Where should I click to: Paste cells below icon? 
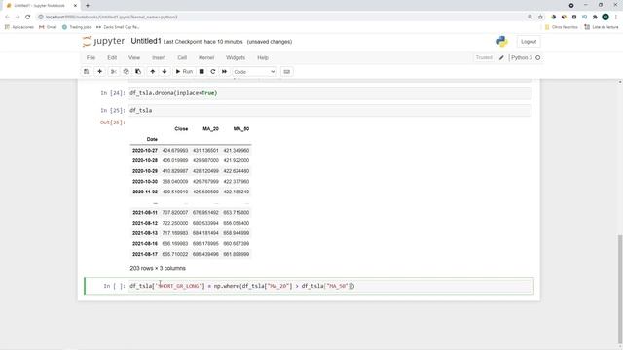pos(138,71)
